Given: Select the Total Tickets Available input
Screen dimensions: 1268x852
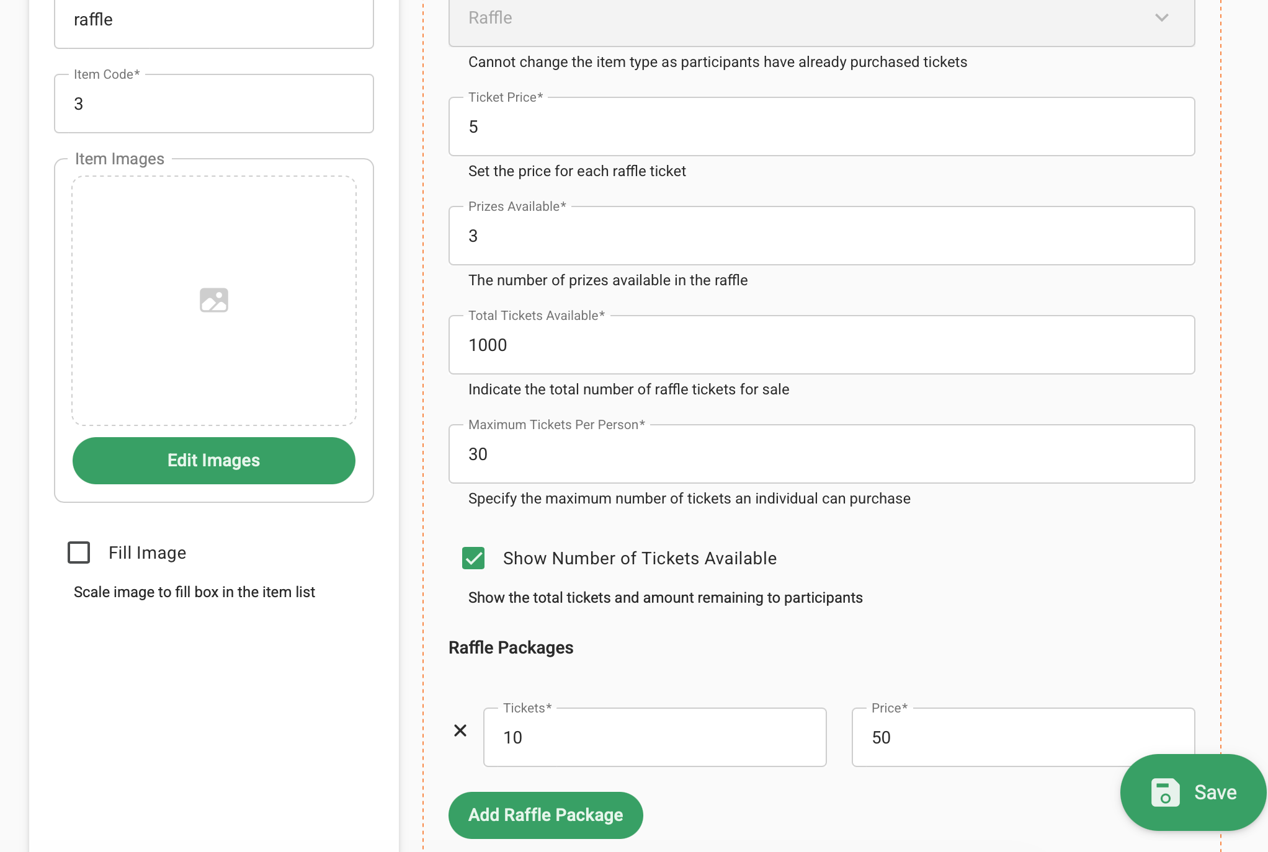Looking at the screenshot, I should pos(821,345).
